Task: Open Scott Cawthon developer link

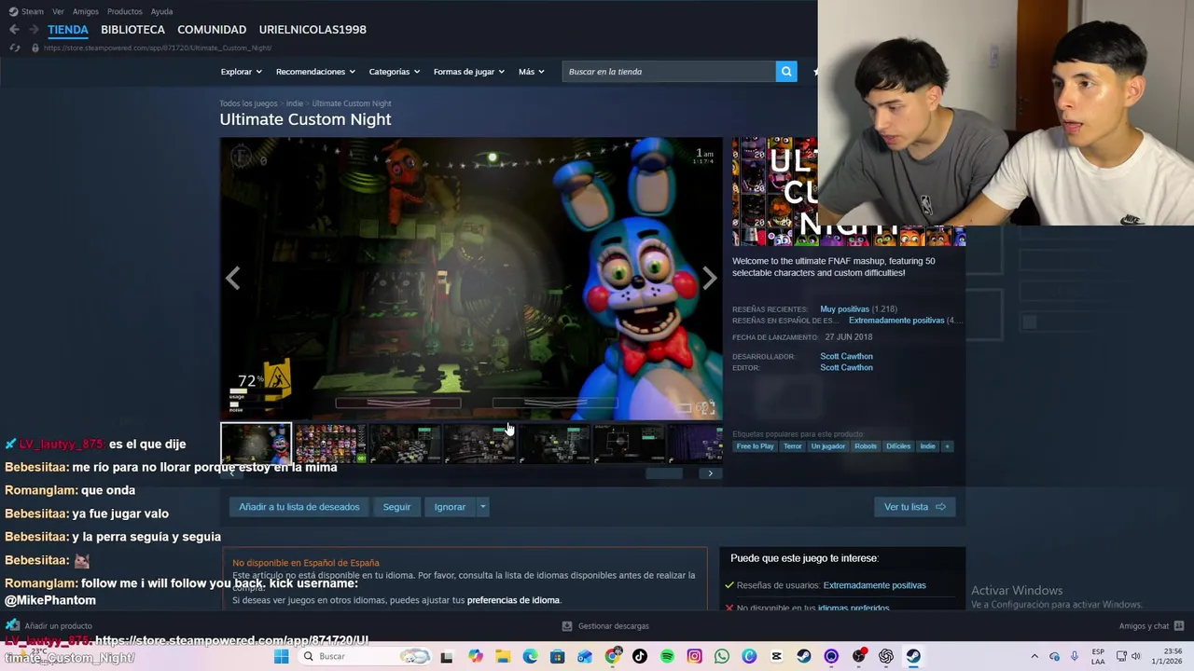Action: tap(846, 356)
